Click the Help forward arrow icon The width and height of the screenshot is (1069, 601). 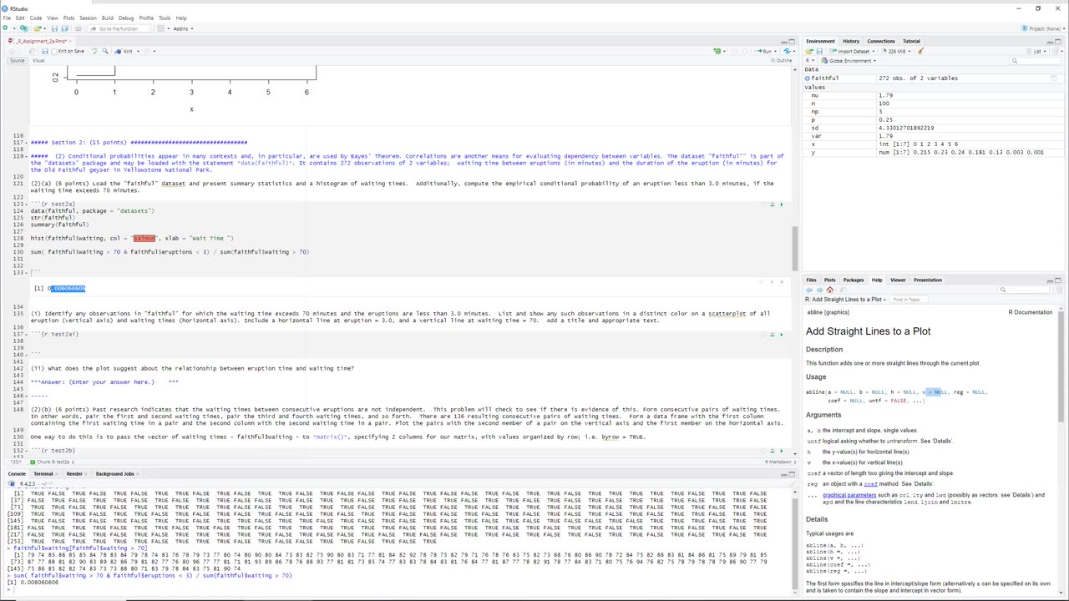pos(819,290)
